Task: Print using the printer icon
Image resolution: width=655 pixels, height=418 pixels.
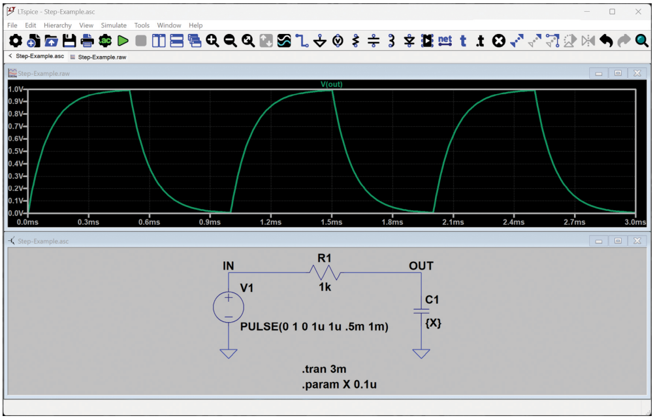Action: 87,41
